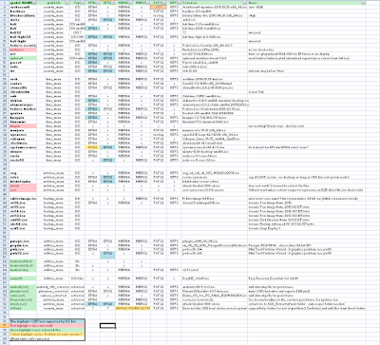This screenshot has width=380, height=345.
Task: Open the grub2 file column filter dropdown
Action: (67, 3)
